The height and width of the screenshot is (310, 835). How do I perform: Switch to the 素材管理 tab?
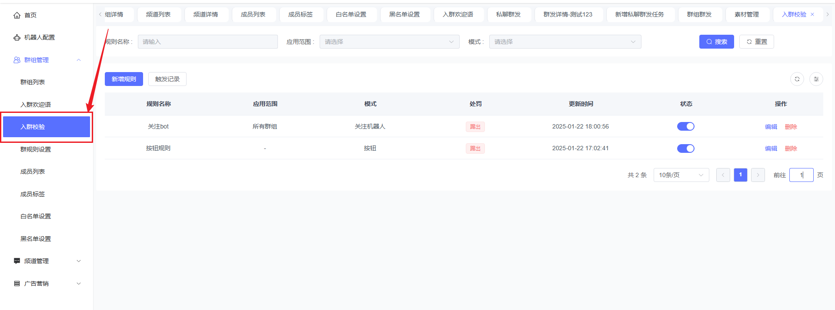point(746,14)
